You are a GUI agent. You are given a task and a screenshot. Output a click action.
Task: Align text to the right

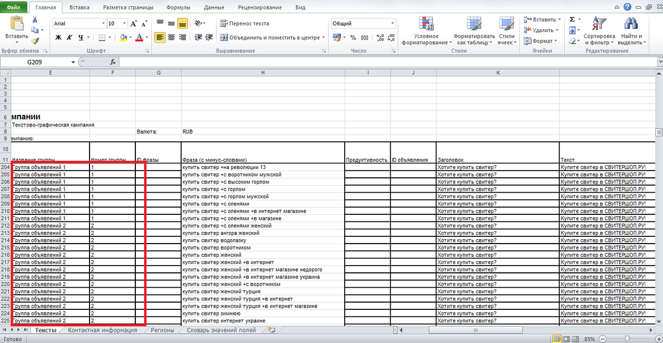[182, 38]
